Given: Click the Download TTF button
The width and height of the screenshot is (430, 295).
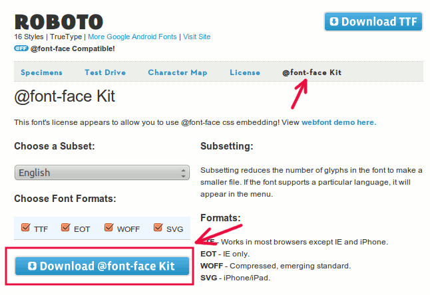Looking at the screenshot, I should click(373, 21).
